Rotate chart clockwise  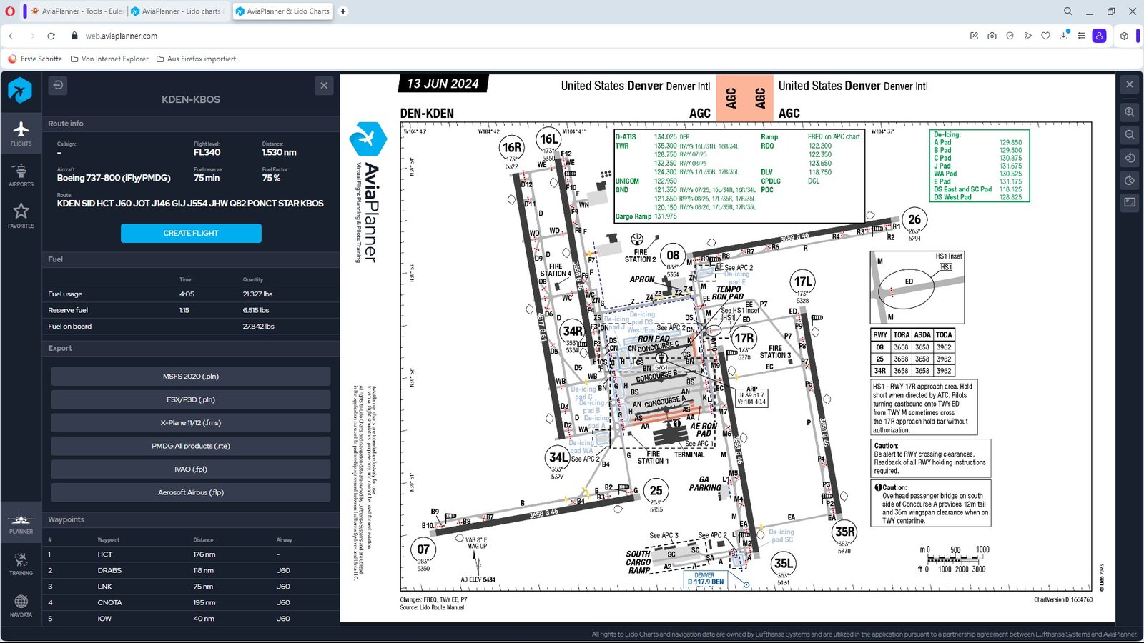tap(1130, 180)
